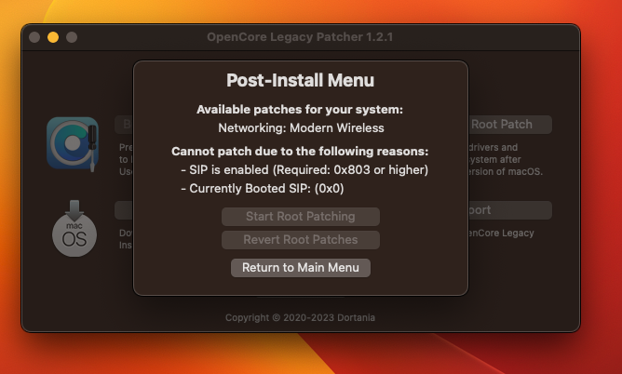622x374 pixels.
Task: Click the gray close button in the title bar
Action: click(34, 37)
